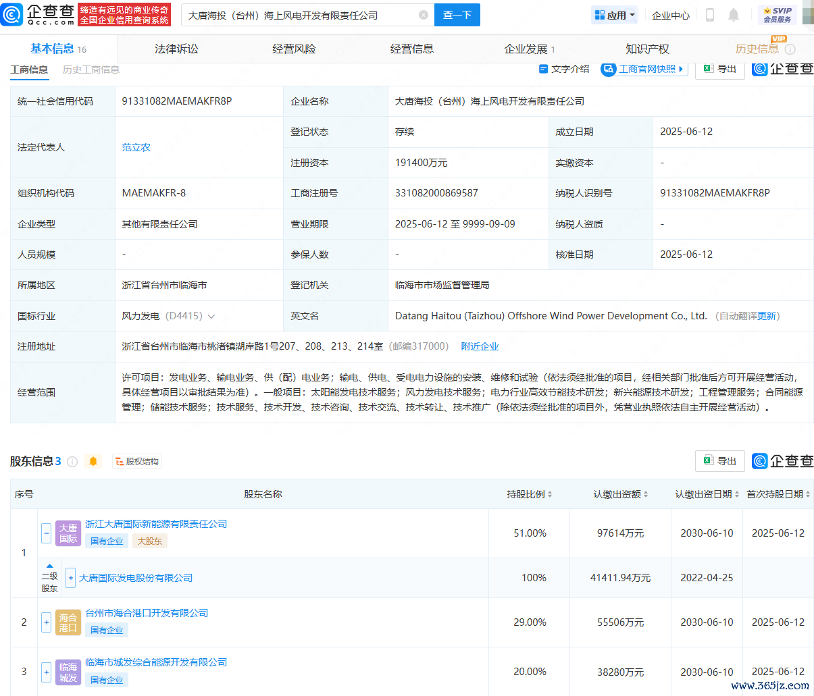814x696 pixels.
Task: Open 历史信息 VIP tab
Action: (757, 49)
